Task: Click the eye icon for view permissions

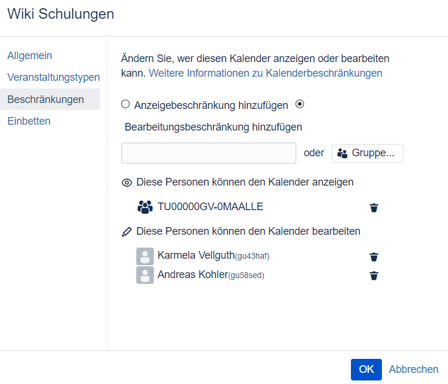Action: [126, 183]
